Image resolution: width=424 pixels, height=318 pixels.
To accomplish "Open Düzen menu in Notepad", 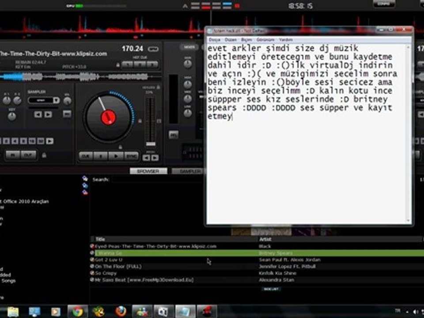I will tap(231, 40).
